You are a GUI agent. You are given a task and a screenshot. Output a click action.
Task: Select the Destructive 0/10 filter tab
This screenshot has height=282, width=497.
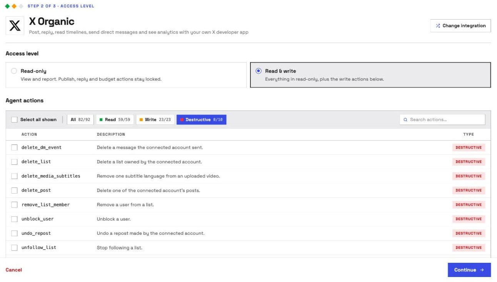point(201,120)
